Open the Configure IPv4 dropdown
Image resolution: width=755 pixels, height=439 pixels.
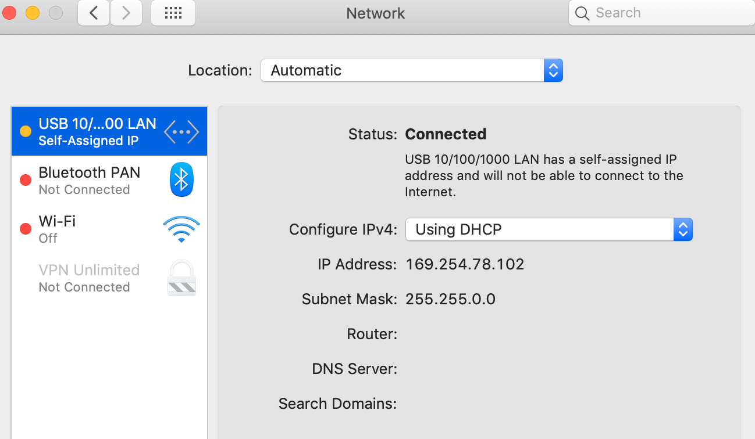click(548, 229)
